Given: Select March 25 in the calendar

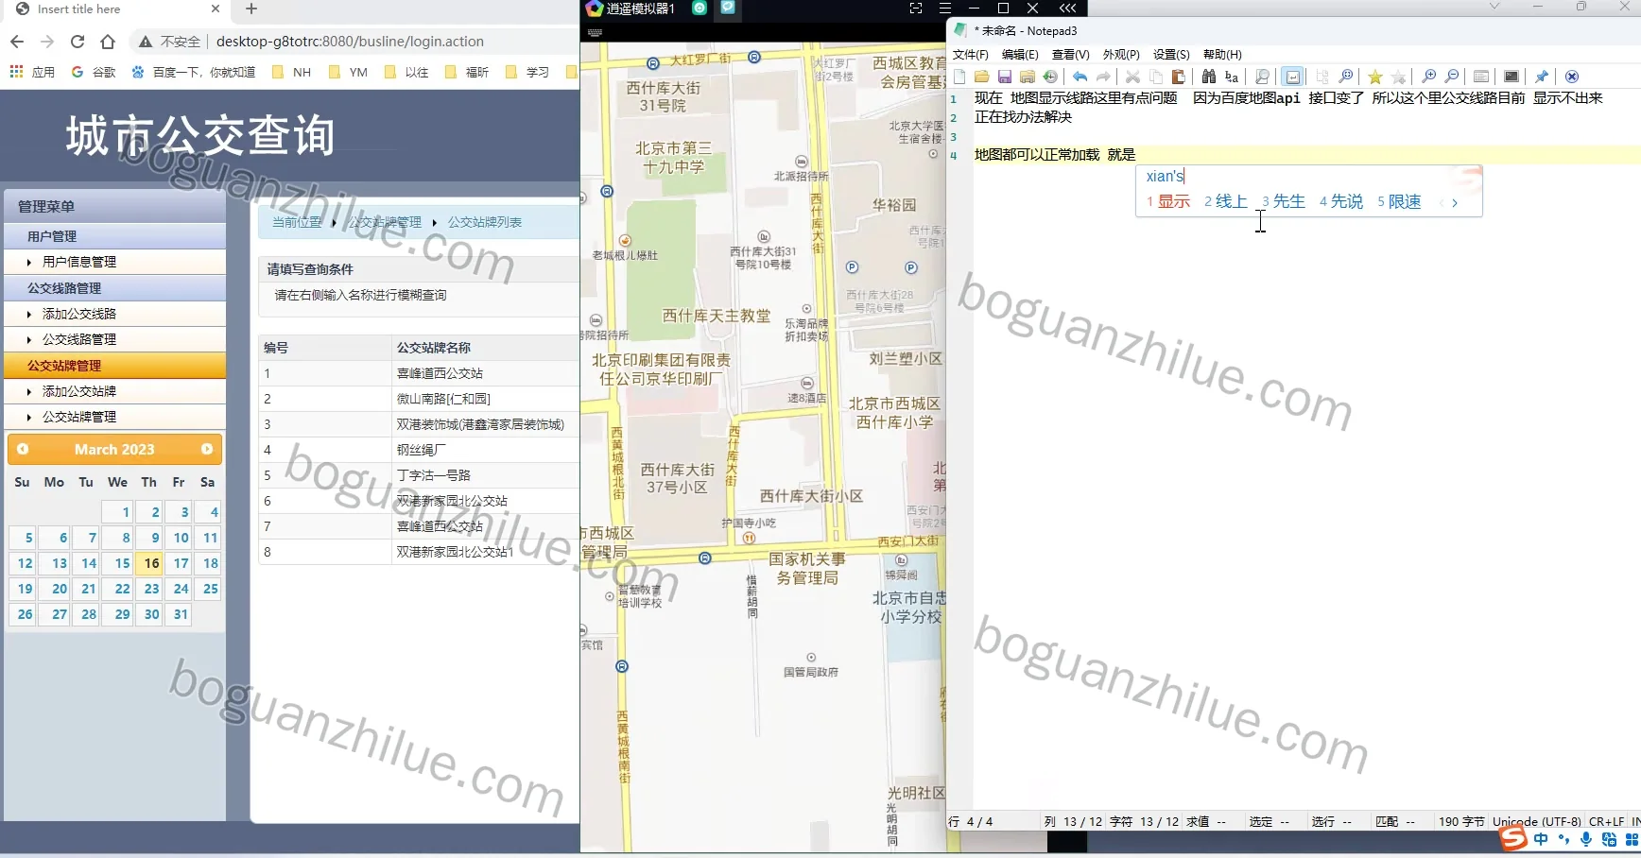Looking at the screenshot, I should point(210,589).
